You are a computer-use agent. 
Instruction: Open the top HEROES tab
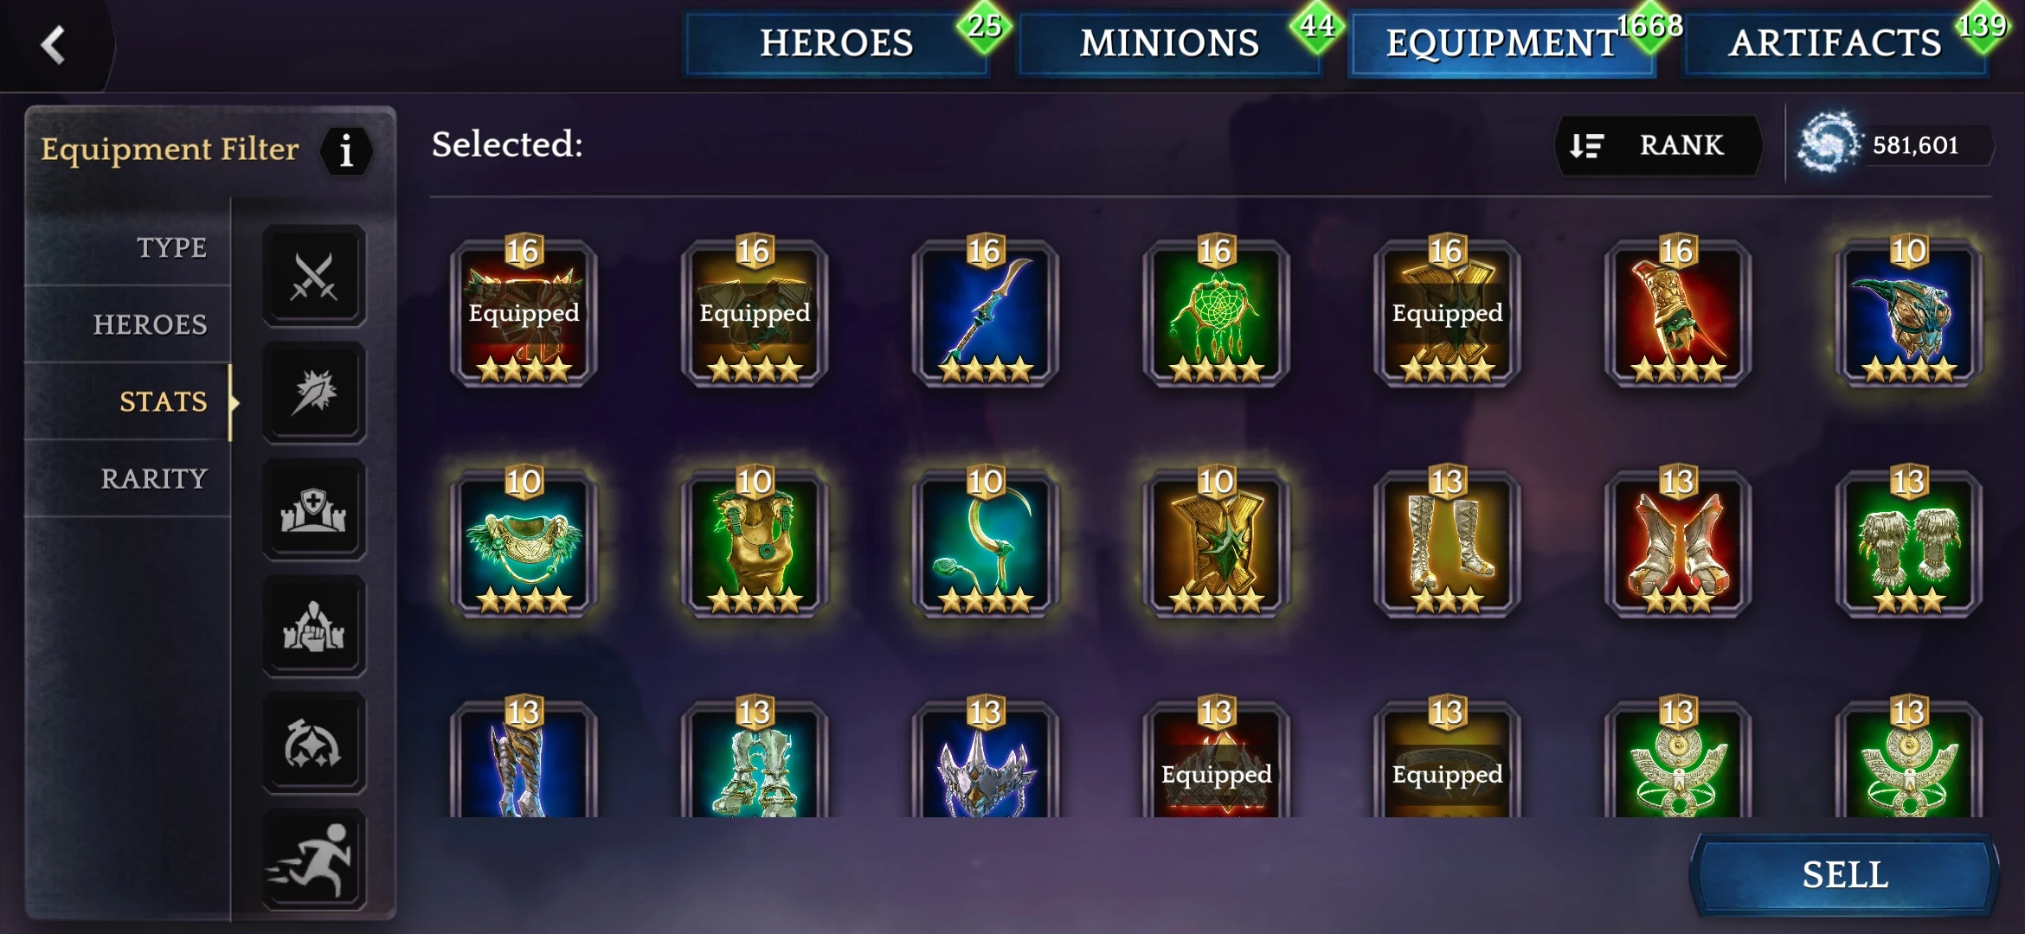[x=836, y=43]
